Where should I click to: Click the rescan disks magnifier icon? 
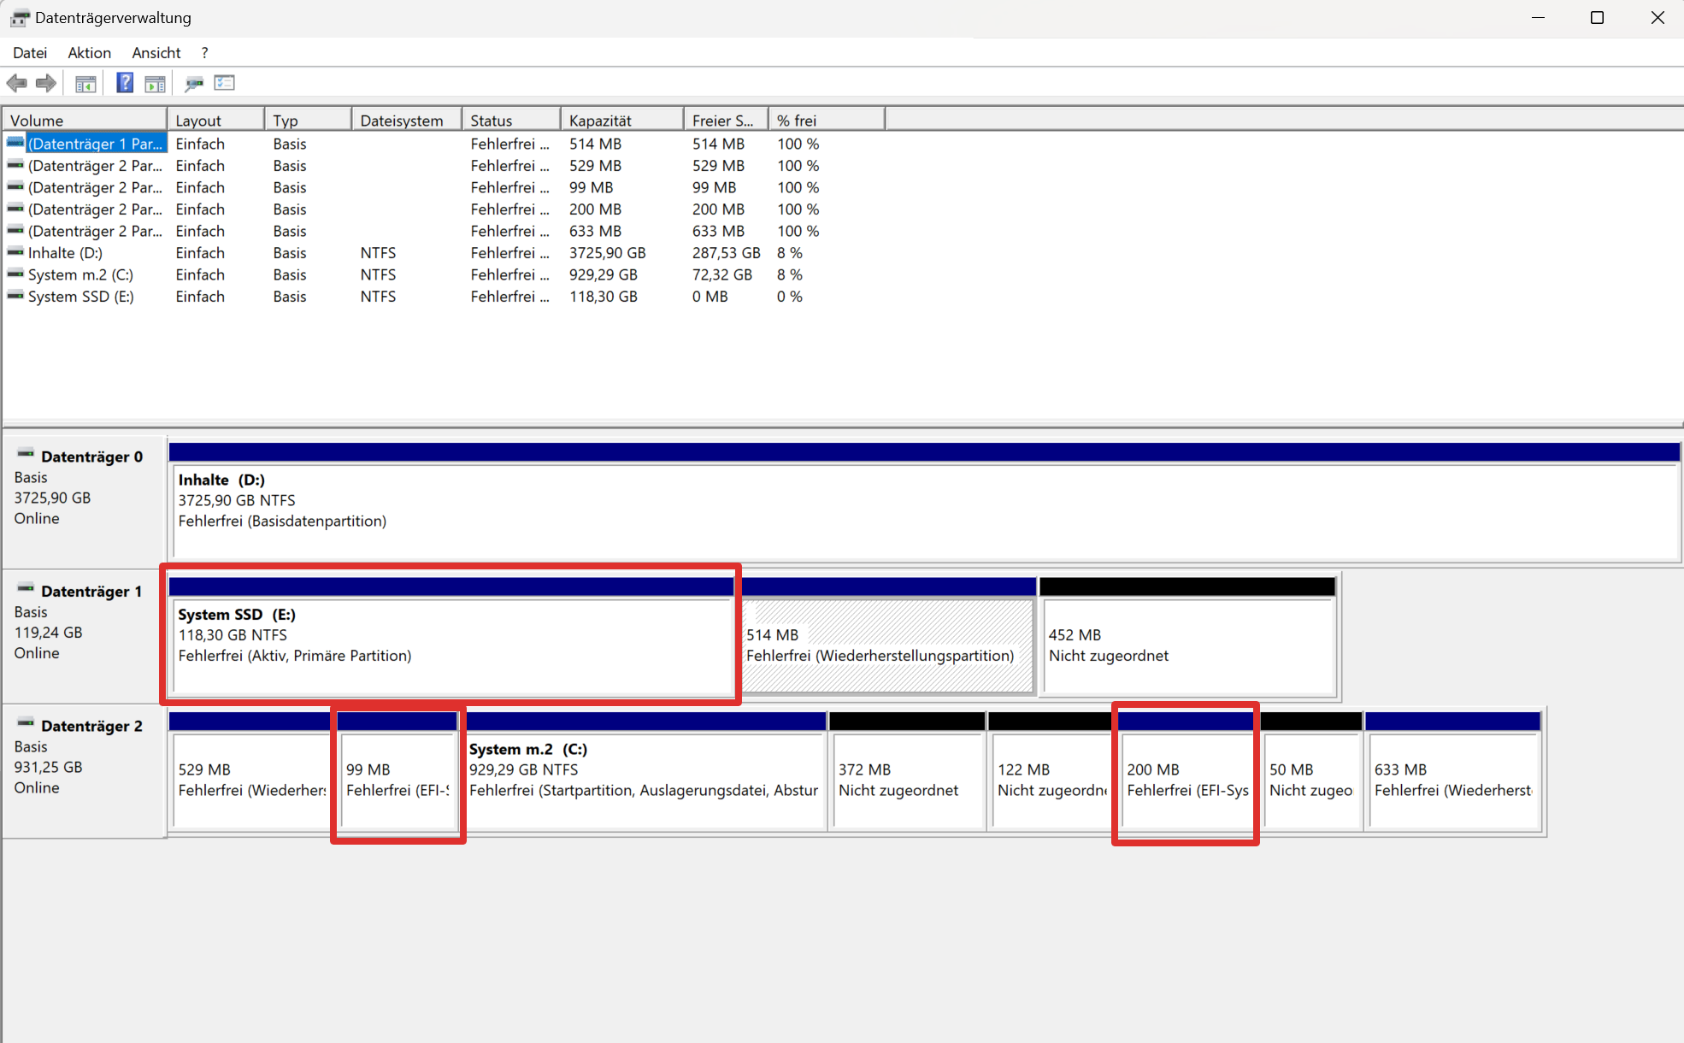coord(194,83)
